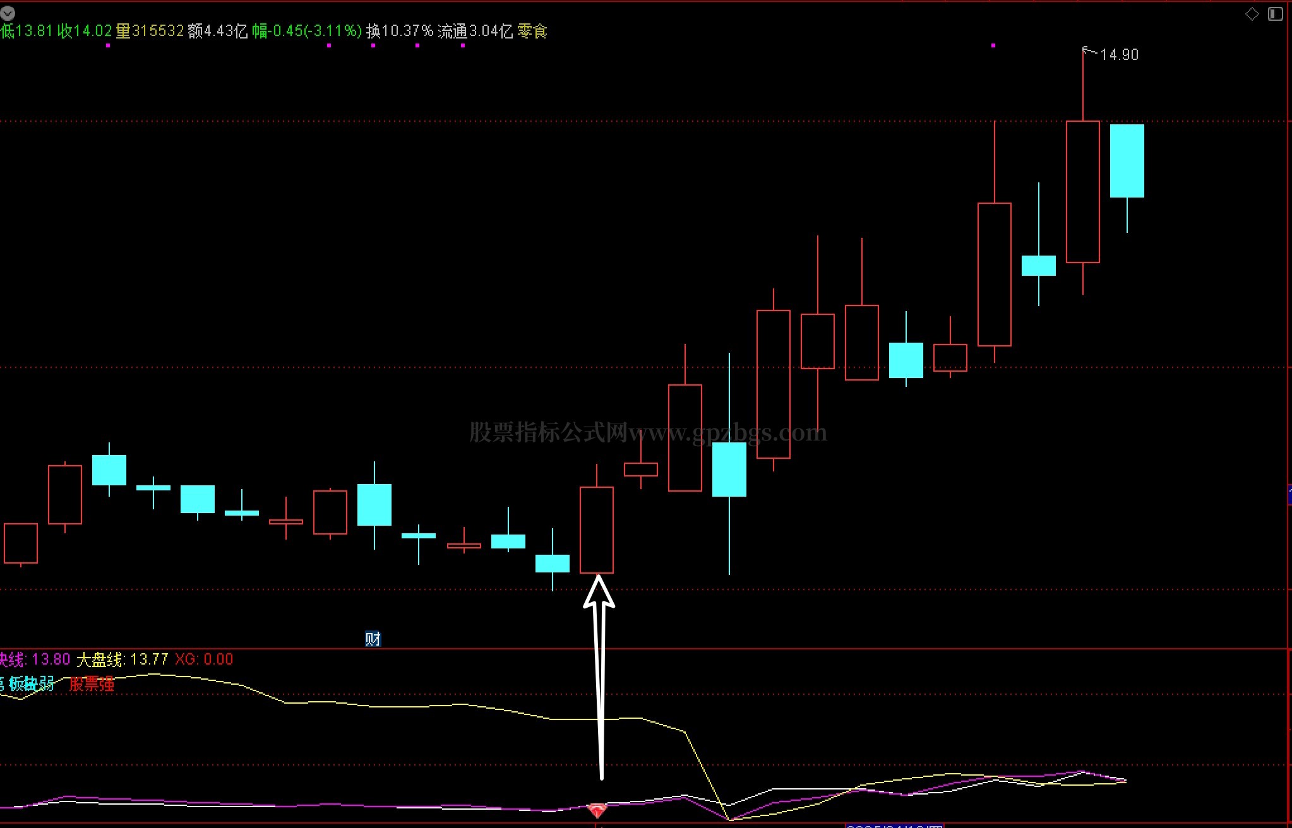Click the blue 财 finance marker
Viewport: 1292px width, 828px height.
pyautogui.click(x=373, y=639)
